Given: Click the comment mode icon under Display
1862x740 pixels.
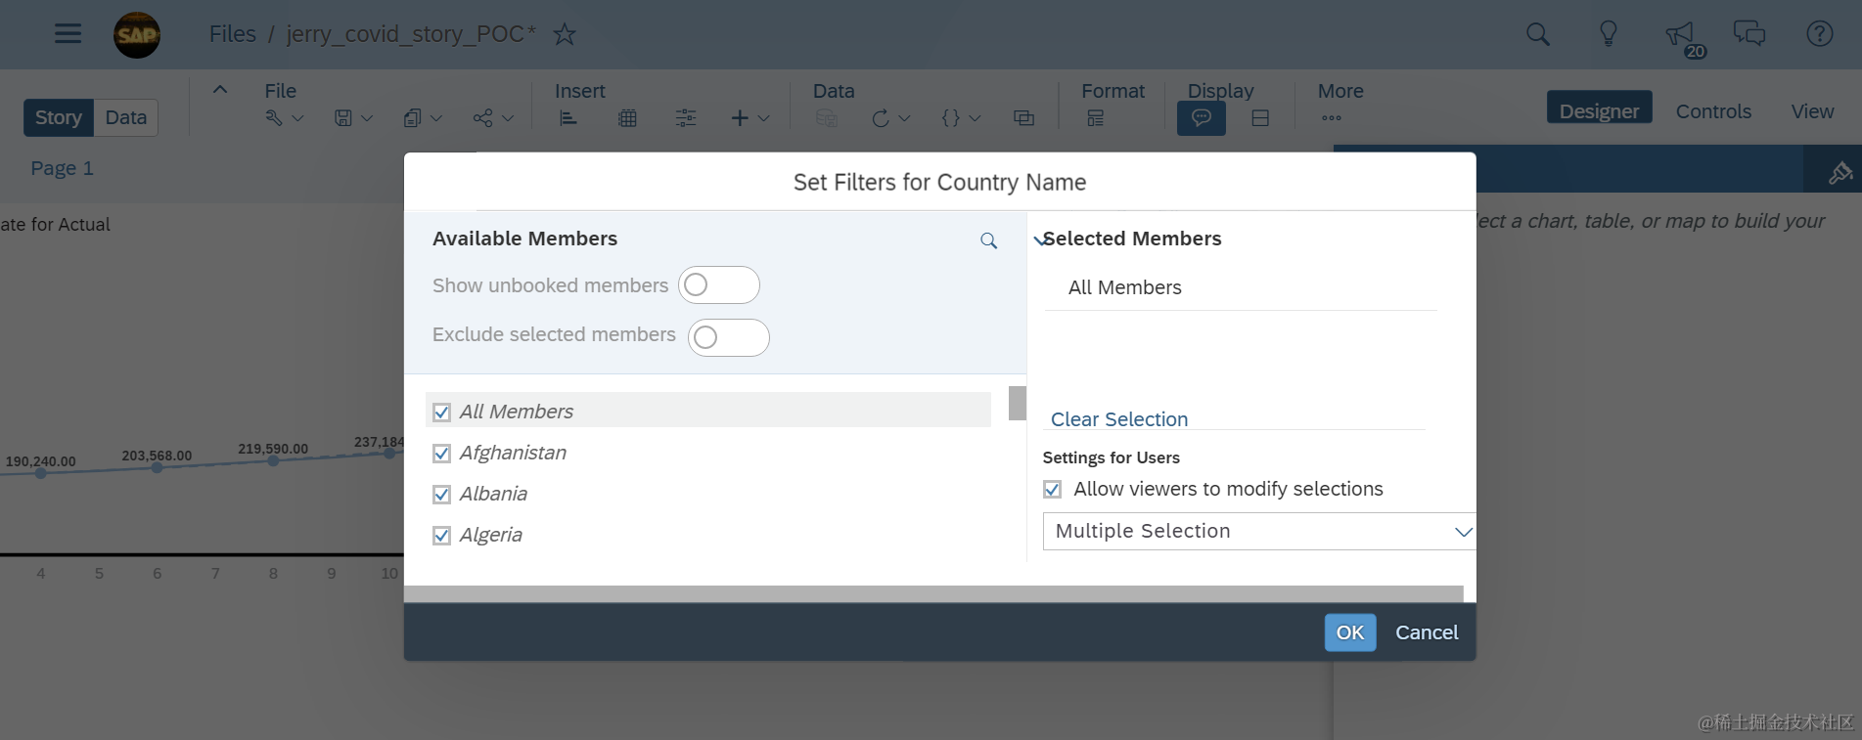Looking at the screenshot, I should [1201, 118].
